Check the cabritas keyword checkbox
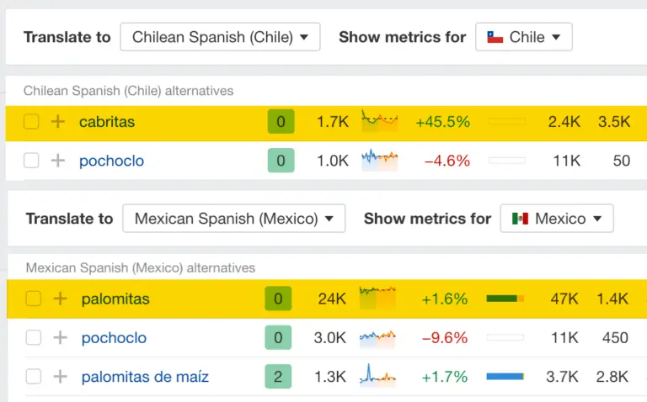 (31, 122)
